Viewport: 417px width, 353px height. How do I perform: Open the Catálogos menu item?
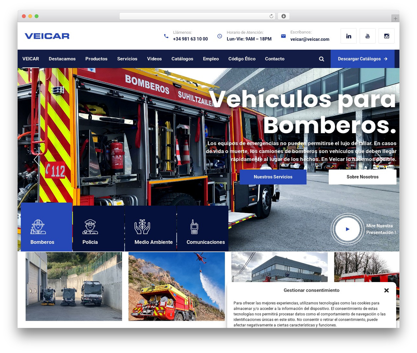(182, 59)
